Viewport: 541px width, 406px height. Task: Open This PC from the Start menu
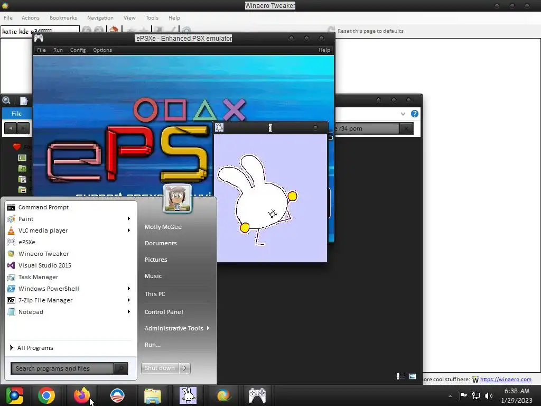point(155,294)
